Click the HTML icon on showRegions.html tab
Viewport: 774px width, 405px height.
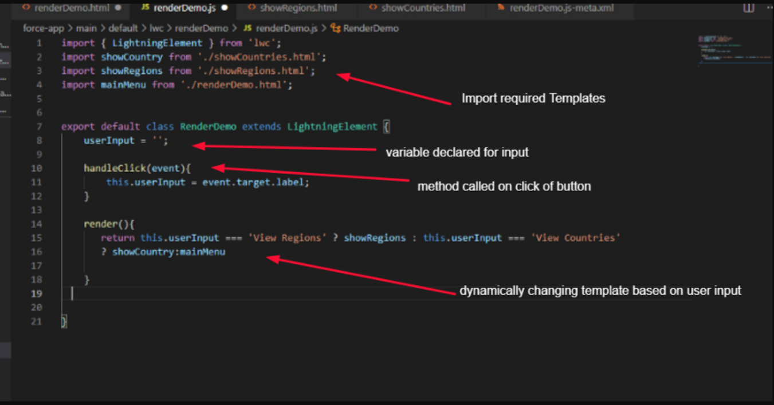click(252, 8)
